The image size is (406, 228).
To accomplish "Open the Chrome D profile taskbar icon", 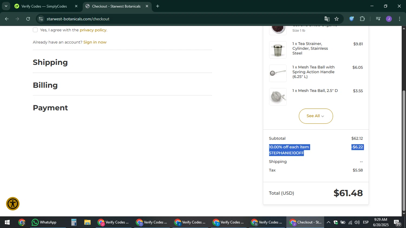I will 22,222.
